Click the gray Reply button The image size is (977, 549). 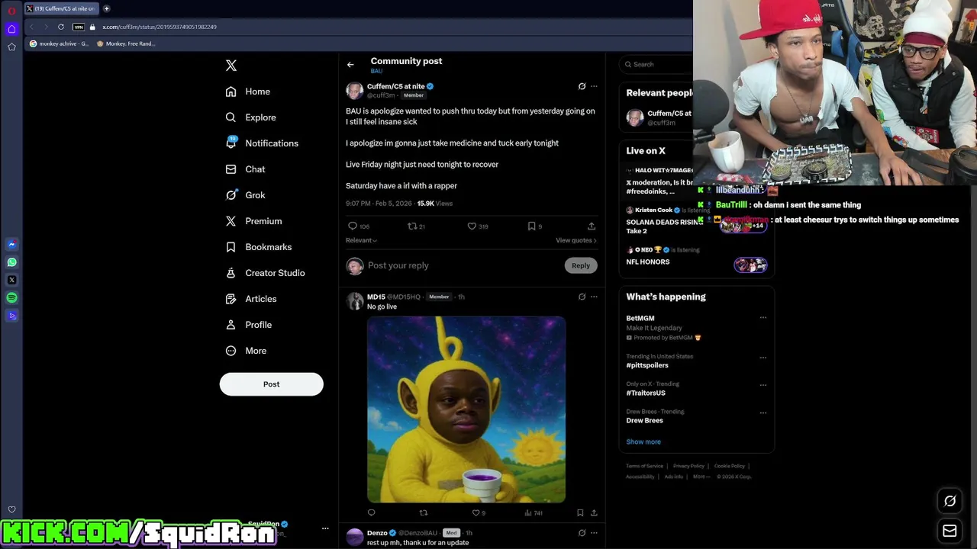coord(581,265)
